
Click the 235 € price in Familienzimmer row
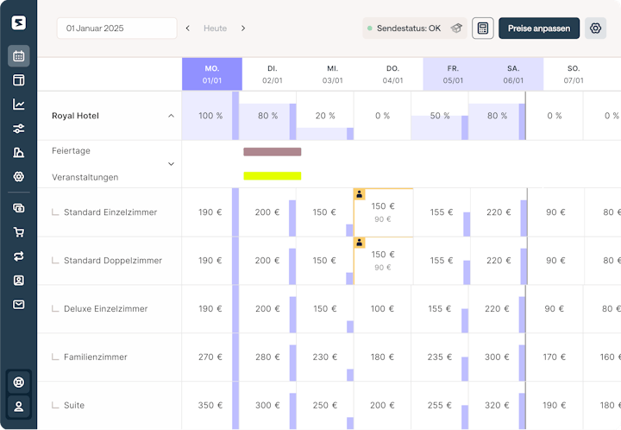(x=440, y=357)
